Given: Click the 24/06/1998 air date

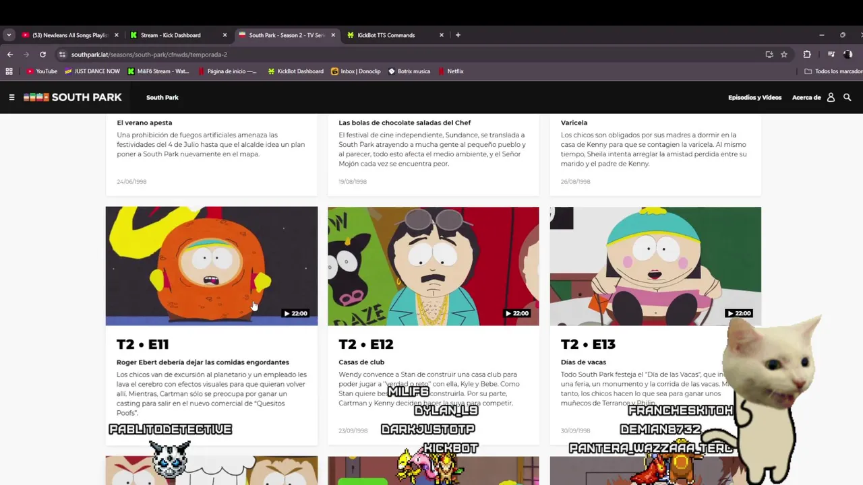Looking at the screenshot, I should click(x=131, y=182).
